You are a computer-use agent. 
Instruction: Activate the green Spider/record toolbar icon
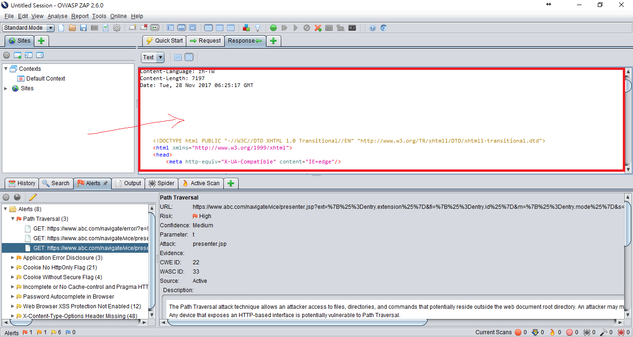click(x=273, y=28)
